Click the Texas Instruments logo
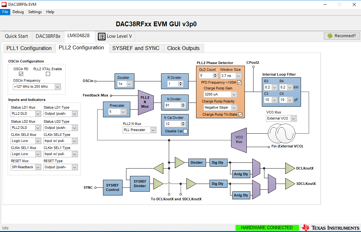 331,228
